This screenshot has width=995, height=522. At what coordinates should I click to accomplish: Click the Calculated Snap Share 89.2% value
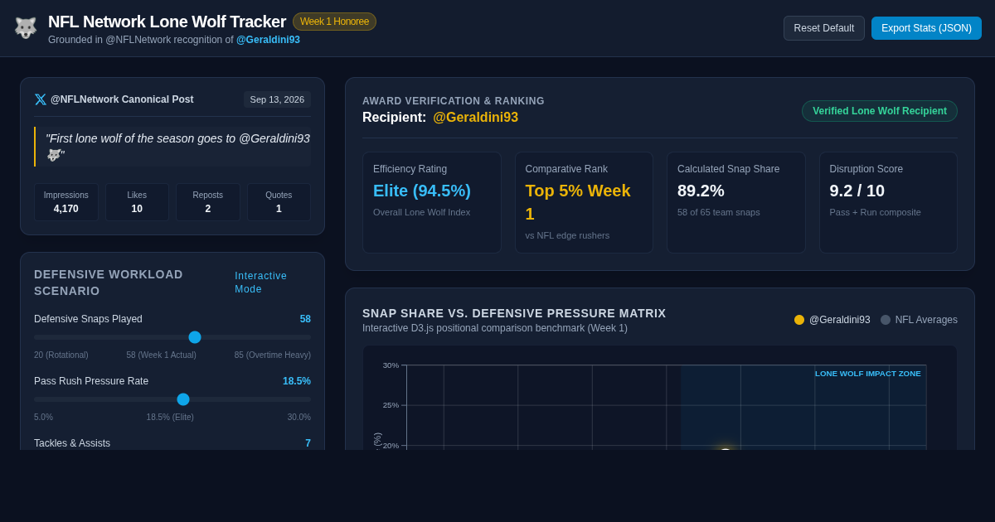[701, 191]
